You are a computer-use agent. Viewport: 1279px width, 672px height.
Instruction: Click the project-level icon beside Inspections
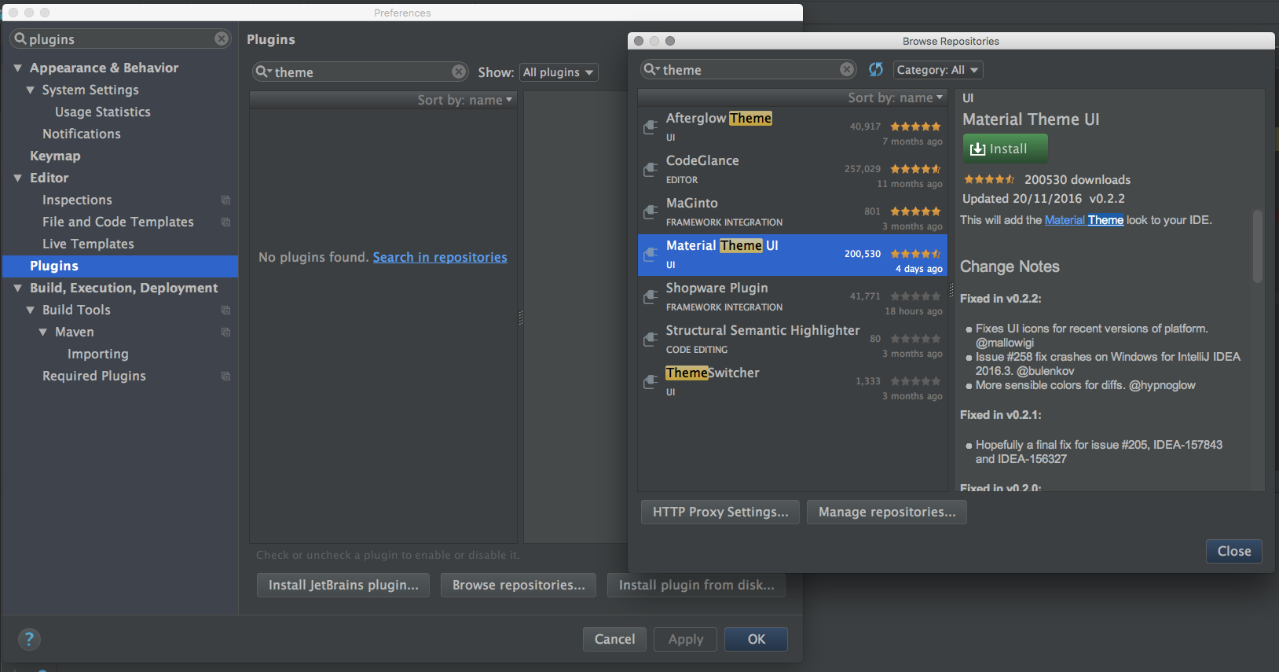pyautogui.click(x=226, y=200)
